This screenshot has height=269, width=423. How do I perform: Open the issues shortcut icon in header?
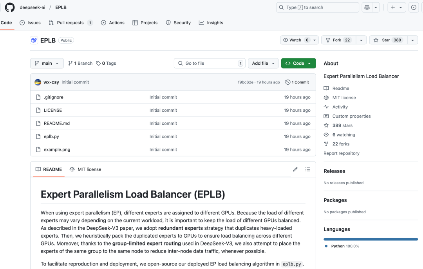(414, 7)
